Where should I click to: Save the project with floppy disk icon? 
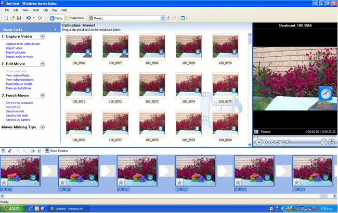[19, 18]
